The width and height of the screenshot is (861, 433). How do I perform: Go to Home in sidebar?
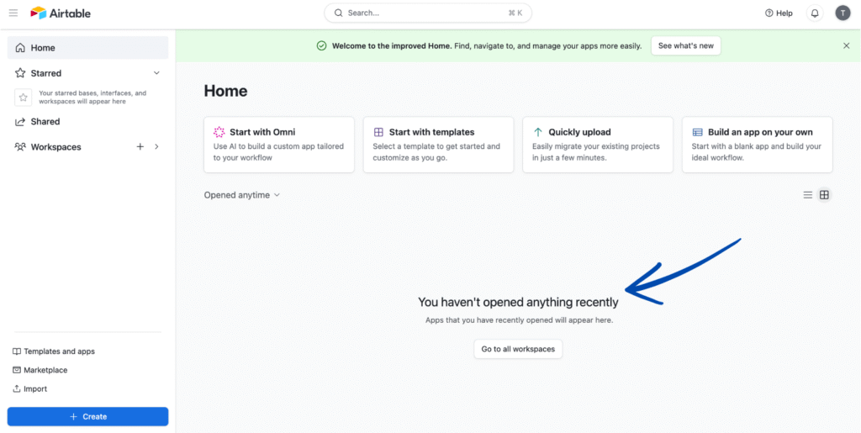pos(87,48)
